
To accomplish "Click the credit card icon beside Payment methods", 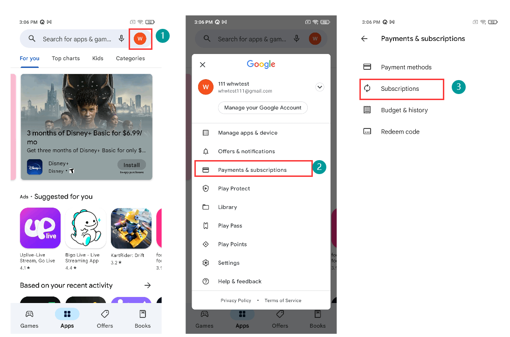I will point(367,67).
